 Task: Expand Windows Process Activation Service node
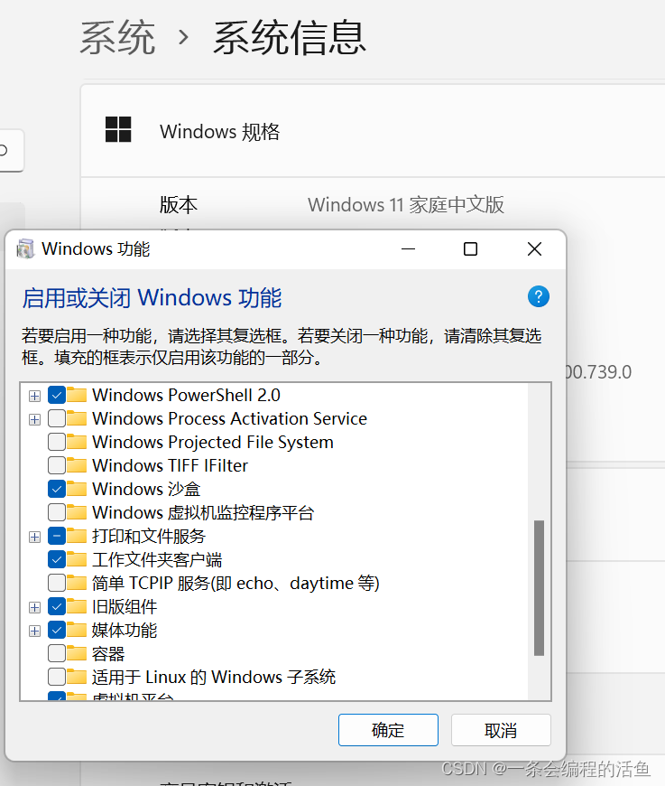(34, 419)
